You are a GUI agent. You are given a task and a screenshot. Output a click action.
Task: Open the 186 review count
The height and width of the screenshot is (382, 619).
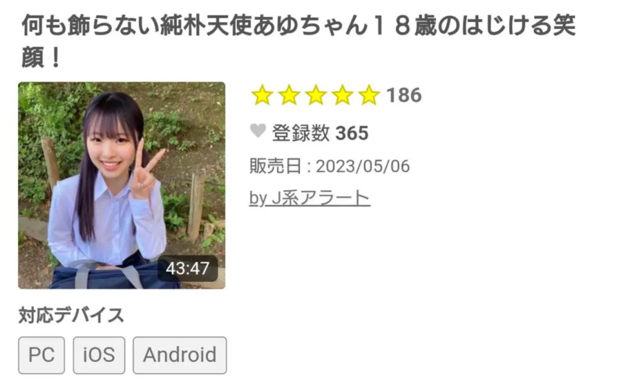pyautogui.click(x=404, y=95)
